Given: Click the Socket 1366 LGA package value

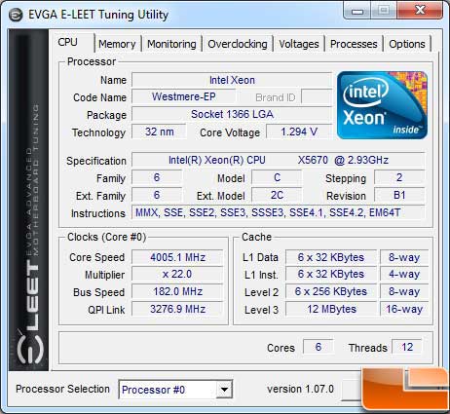Looking at the screenshot, I should pyautogui.click(x=232, y=114).
